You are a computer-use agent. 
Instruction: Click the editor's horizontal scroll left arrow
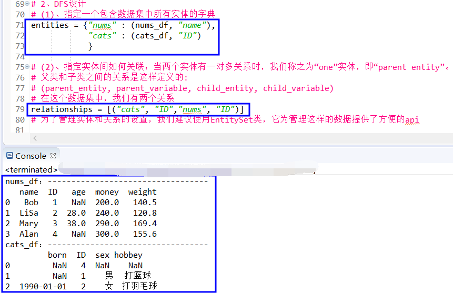click(35, 138)
